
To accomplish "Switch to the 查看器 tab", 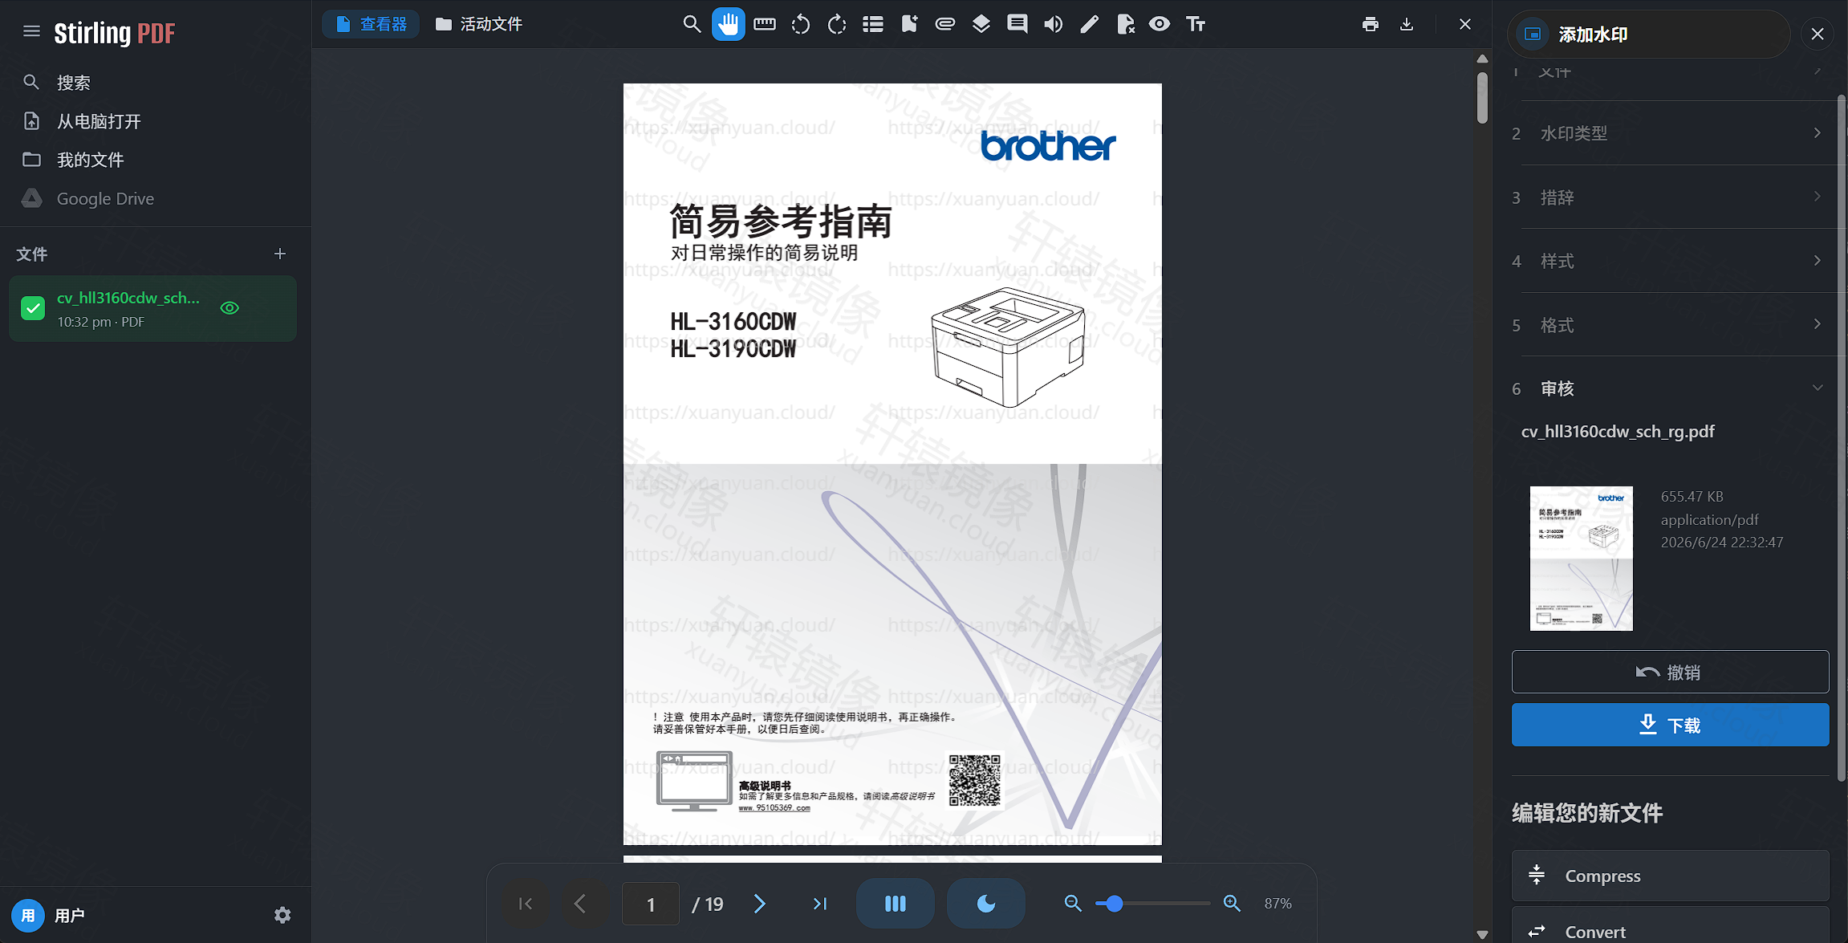I will (371, 24).
